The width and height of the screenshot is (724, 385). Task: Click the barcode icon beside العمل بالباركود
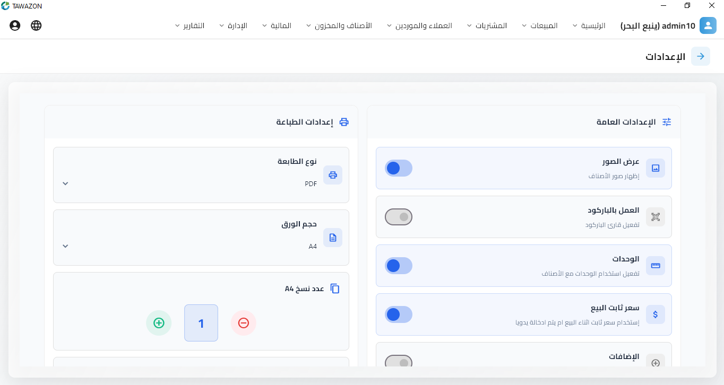pyautogui.click(x=656, y=216)
